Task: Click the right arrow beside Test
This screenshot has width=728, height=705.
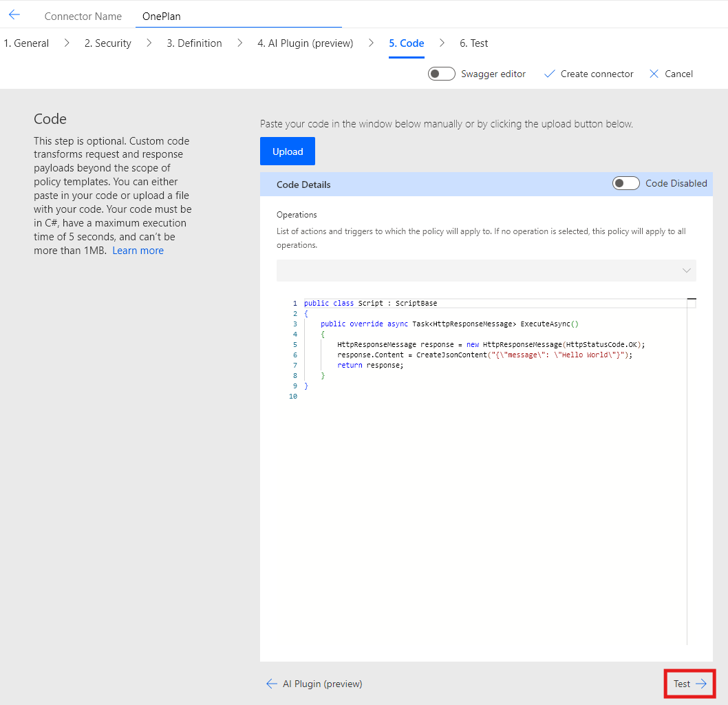Action: tap(701, 684)
